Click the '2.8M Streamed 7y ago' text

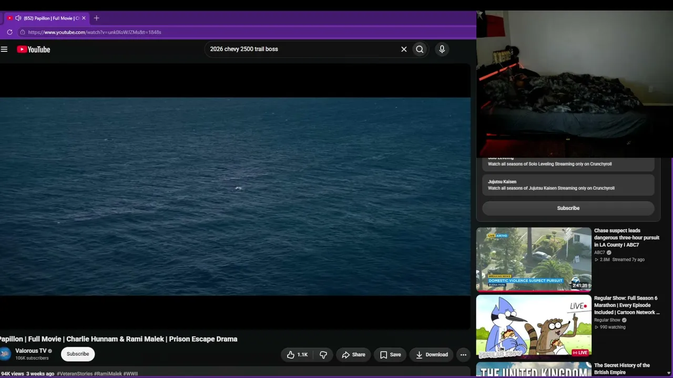click(622, 259)
